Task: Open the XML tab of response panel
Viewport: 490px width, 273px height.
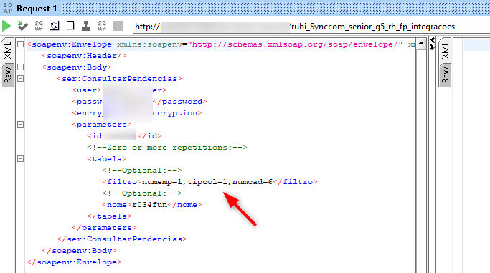Action: [x=445, y=51]
